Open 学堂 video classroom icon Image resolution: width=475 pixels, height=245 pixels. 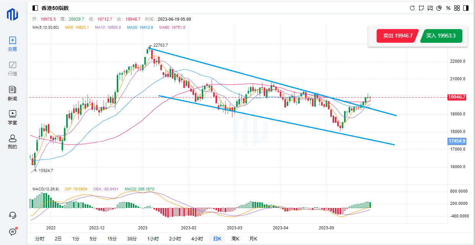tap(12, 117)
